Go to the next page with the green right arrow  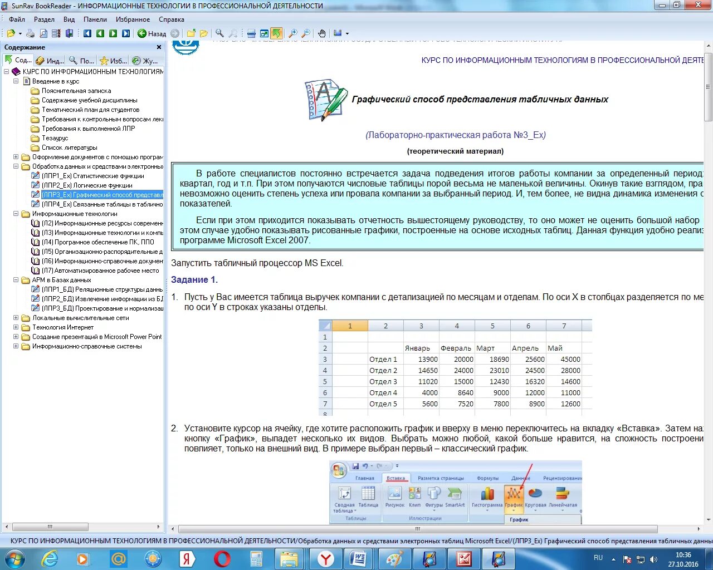tap(113, 33)
